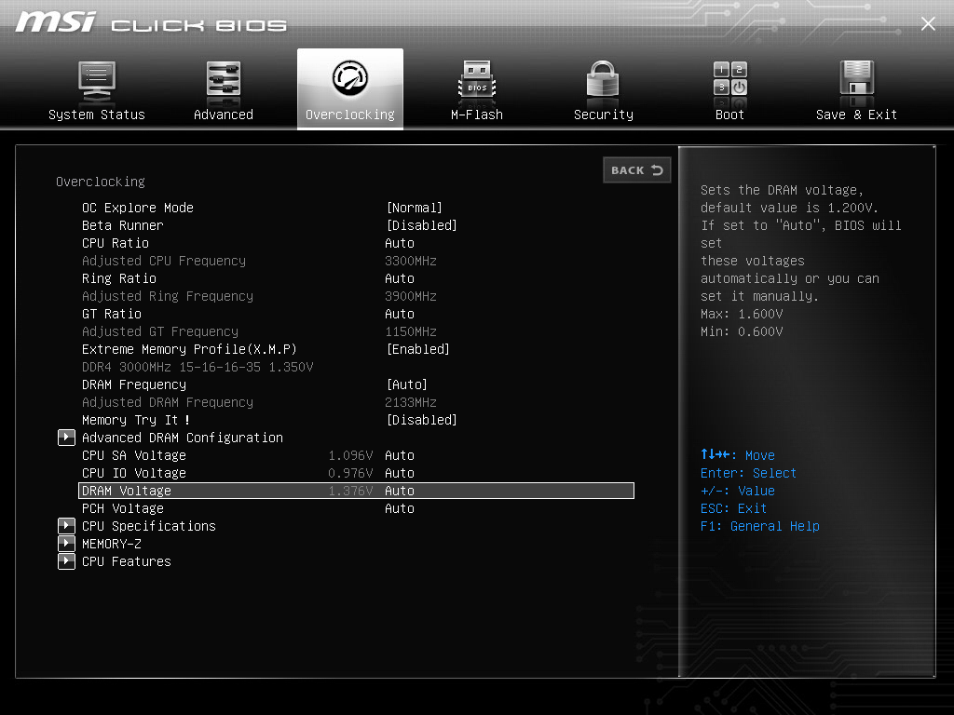
Task: Switch to Boot tab label
Action: click(729, 115)
